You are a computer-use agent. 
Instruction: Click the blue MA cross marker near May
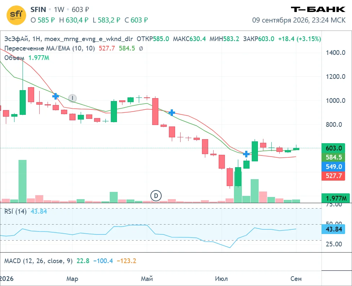coord(172,113)
